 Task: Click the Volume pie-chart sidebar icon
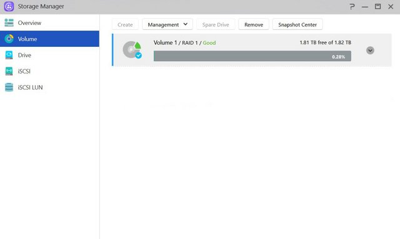tap(9, 39)
